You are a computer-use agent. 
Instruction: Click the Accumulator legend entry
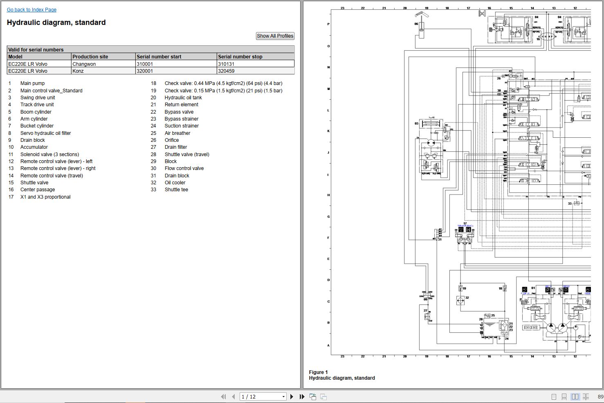coord(34,147)
